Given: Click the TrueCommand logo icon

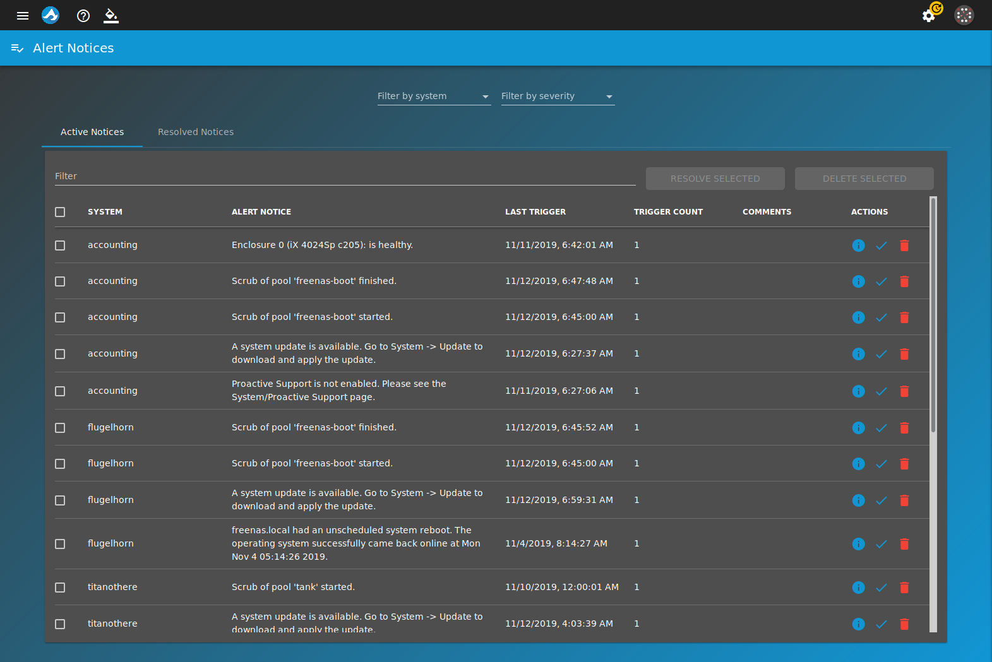Looking at the screenshot, I should [51, 15].
